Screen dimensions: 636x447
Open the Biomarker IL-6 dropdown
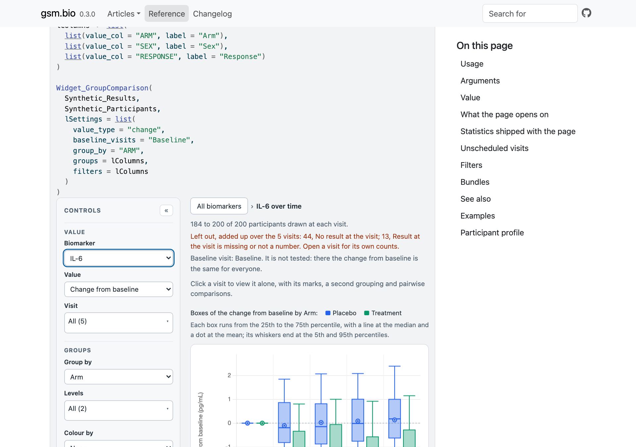[x=119, y=258]
